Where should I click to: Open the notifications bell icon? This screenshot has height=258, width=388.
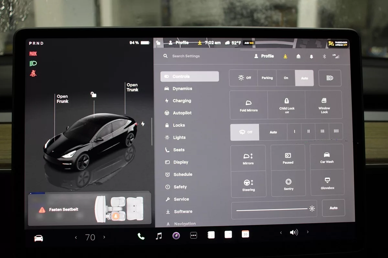(311, 56)
